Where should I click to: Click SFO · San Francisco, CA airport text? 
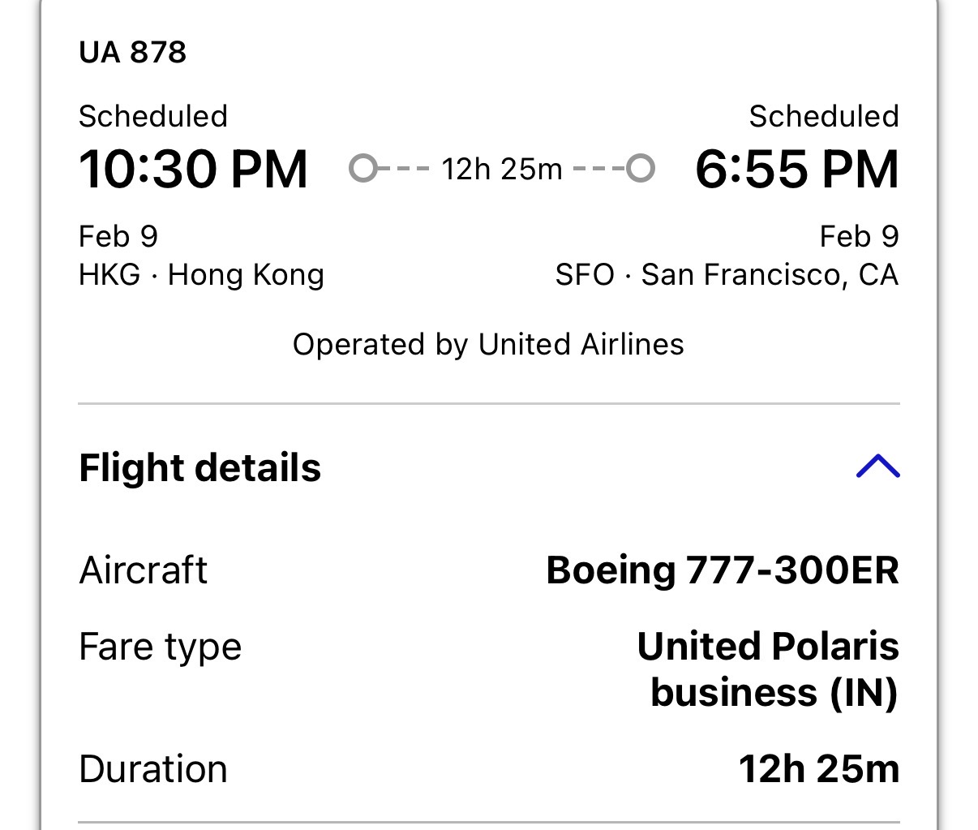tap(727, 275)
